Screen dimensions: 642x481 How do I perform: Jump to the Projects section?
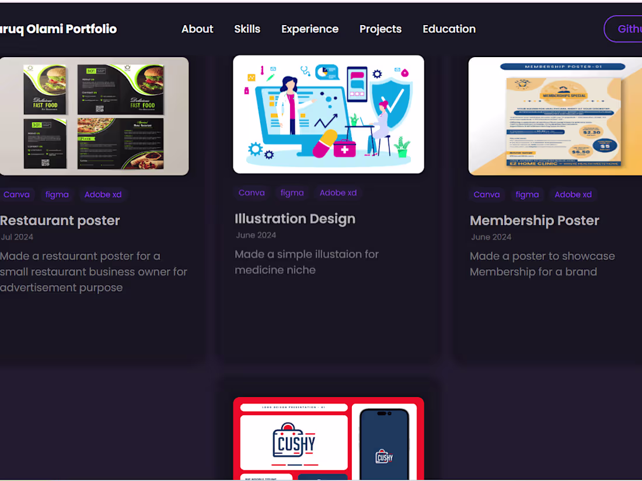381,29
